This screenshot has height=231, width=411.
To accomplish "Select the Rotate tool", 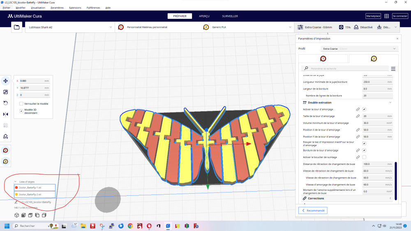I will pyautogui.click(x=5, y=103).
